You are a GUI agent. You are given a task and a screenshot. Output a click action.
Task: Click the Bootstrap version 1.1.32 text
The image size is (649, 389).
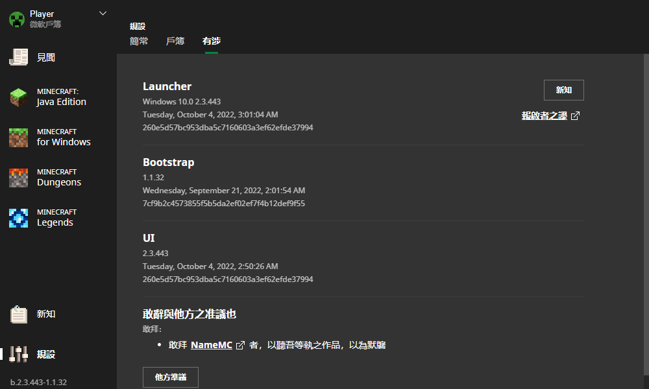pyautogui.click(x=153, y=178)
